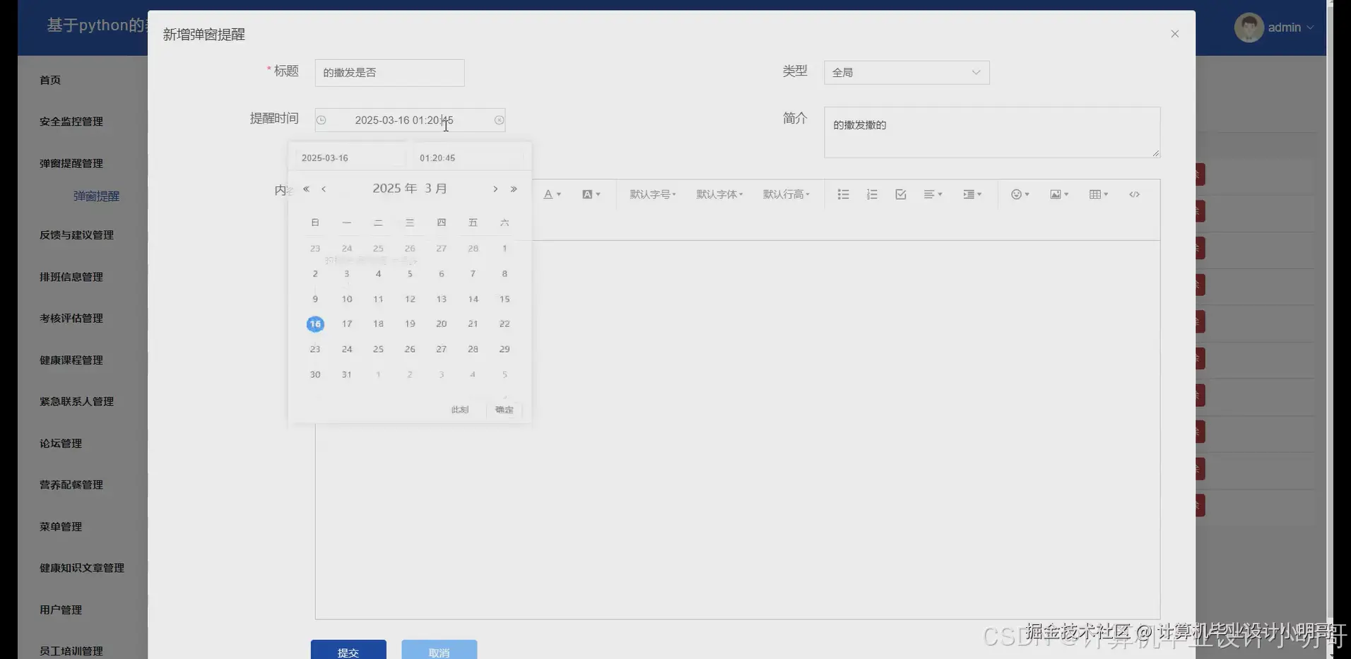Click 此刻 to pick the current time
This screenshot has height=659, width=1351.
pos(459,410)
